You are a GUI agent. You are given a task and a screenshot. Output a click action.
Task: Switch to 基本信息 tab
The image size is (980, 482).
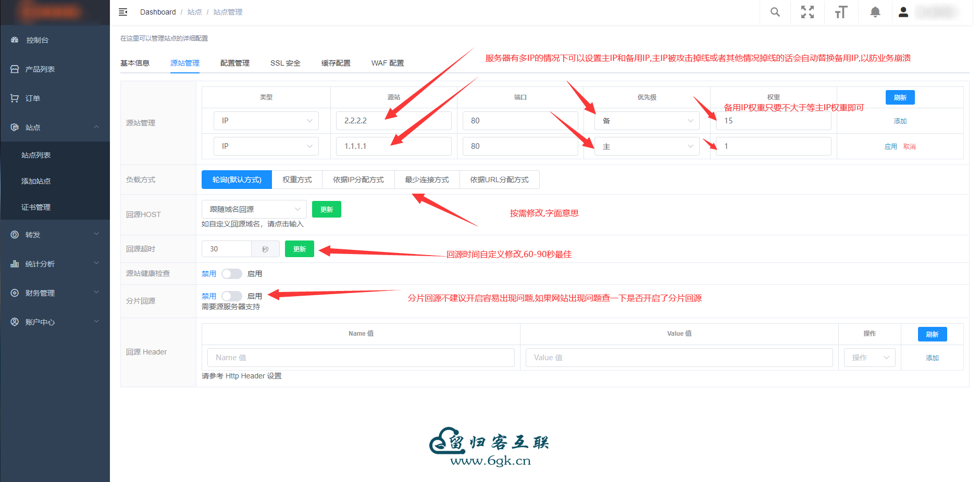tap(135, 63)
